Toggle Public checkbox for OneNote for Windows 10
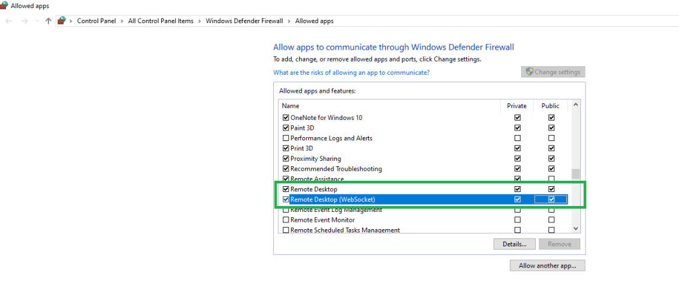This screenshot has width=679, height=298. pyautogui.click(x=551, y=117)
